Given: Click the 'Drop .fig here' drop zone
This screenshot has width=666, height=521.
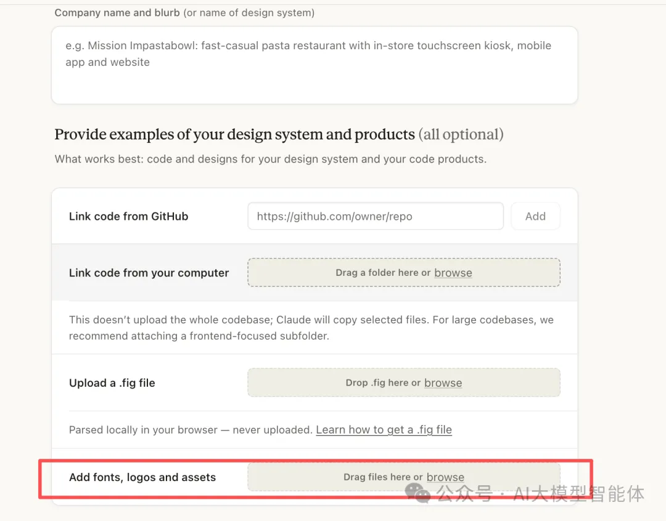Looking at the screenshot, I should click(x=404, y=382).
